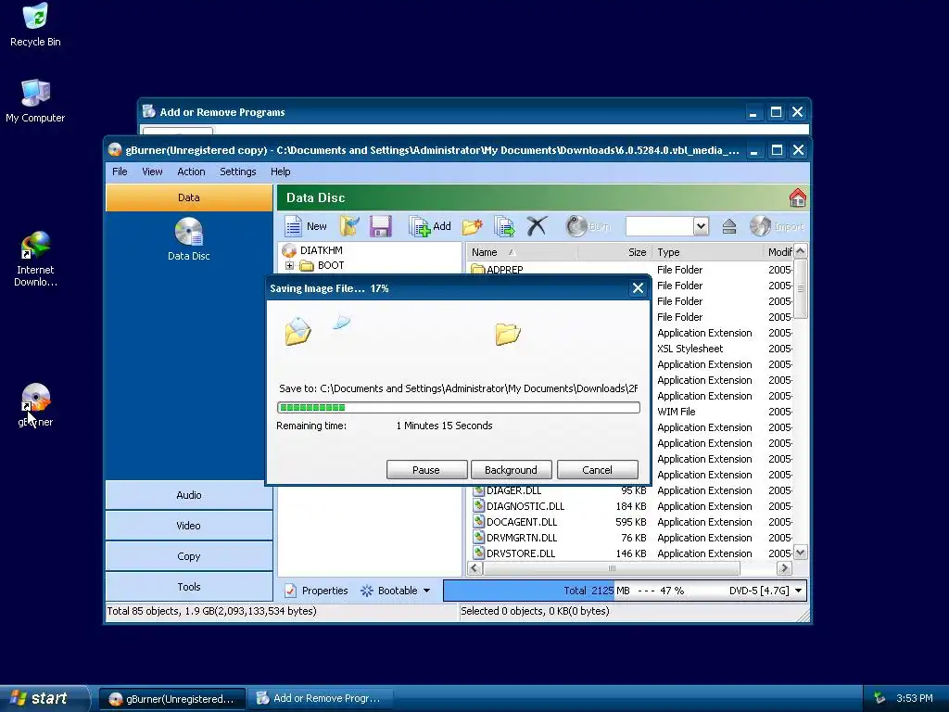Screen dimensions: 949x712
Task: Click the greyed-out Burn disc button
Action: [x=588, y=226]
